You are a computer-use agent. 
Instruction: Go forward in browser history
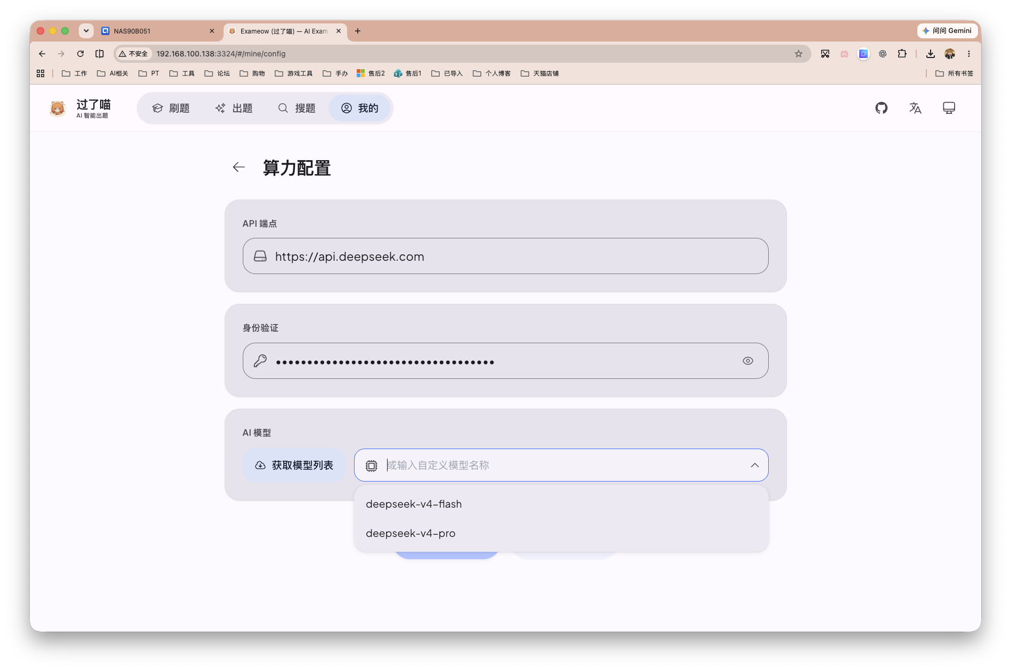click(x=61, y=54)
